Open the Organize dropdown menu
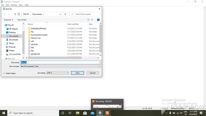 tap(8, 20)
